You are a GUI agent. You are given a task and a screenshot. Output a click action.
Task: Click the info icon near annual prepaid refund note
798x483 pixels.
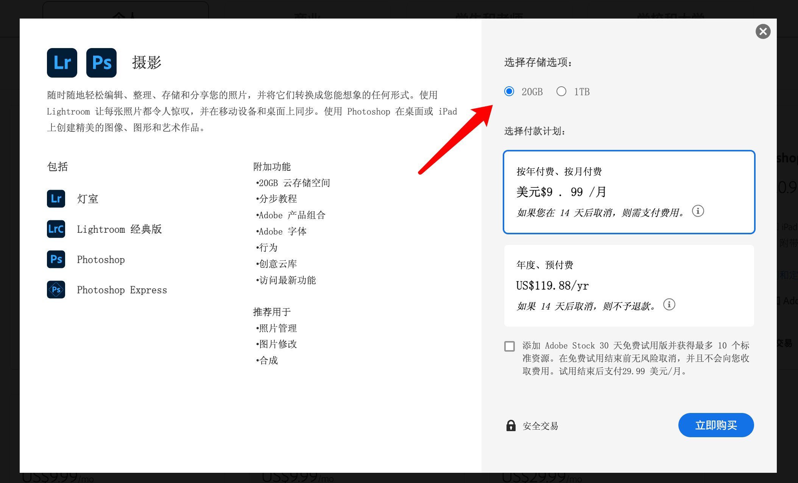click(669, 304)
